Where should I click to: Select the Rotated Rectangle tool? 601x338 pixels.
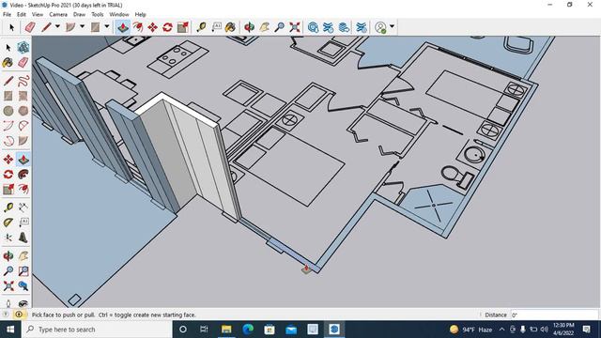tap(23, 96)
